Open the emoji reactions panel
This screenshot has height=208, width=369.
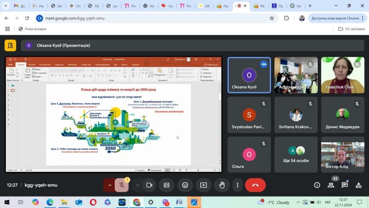185,185
